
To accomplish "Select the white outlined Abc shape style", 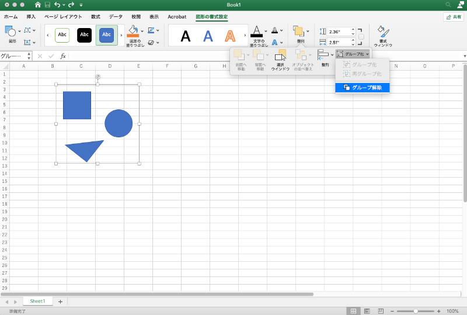I will [62, 35].
